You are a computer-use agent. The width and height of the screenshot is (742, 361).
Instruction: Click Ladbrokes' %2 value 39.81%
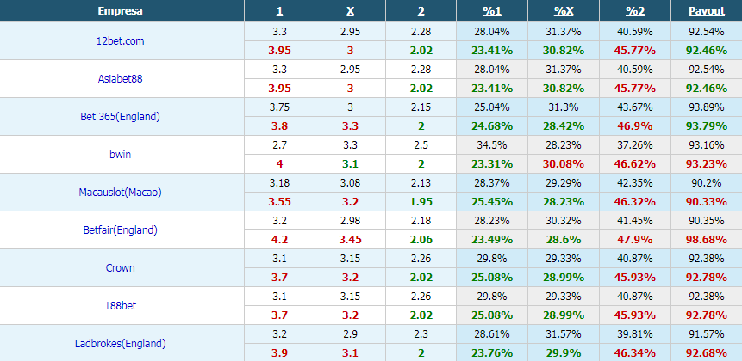[634, 333]
